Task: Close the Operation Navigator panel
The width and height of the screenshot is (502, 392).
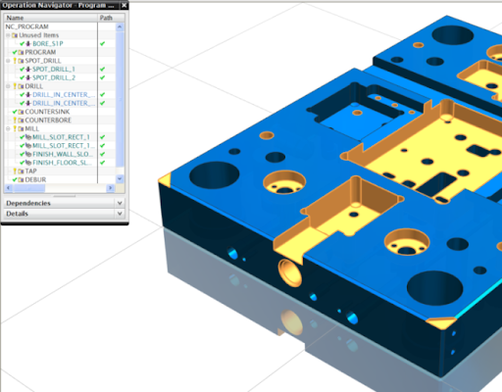Action: pos(125,5)
